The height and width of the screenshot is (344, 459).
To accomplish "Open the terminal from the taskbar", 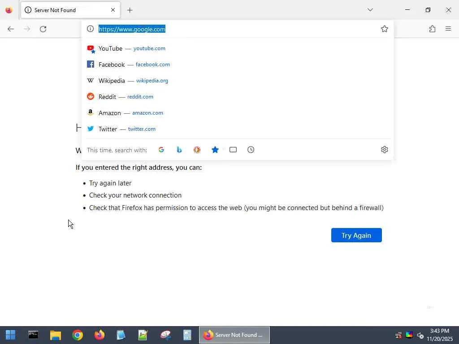I will [33, 335].
